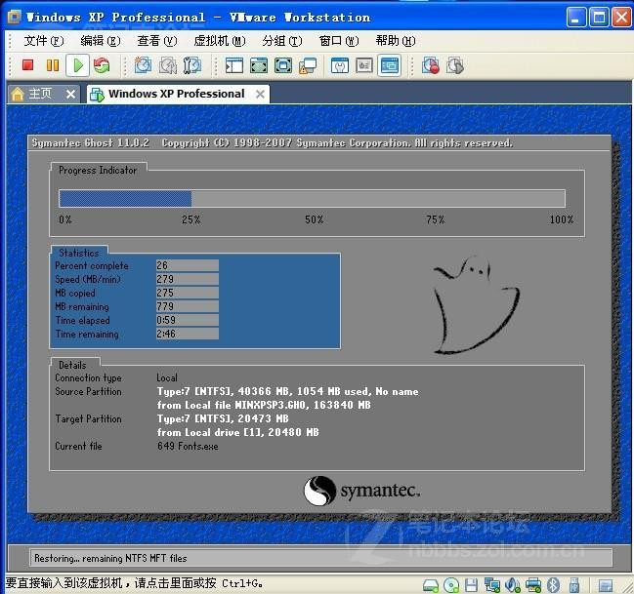Viewport: 634px width, 594px height.
Task: Click the network adapter status icon
Action: [490, 585]
